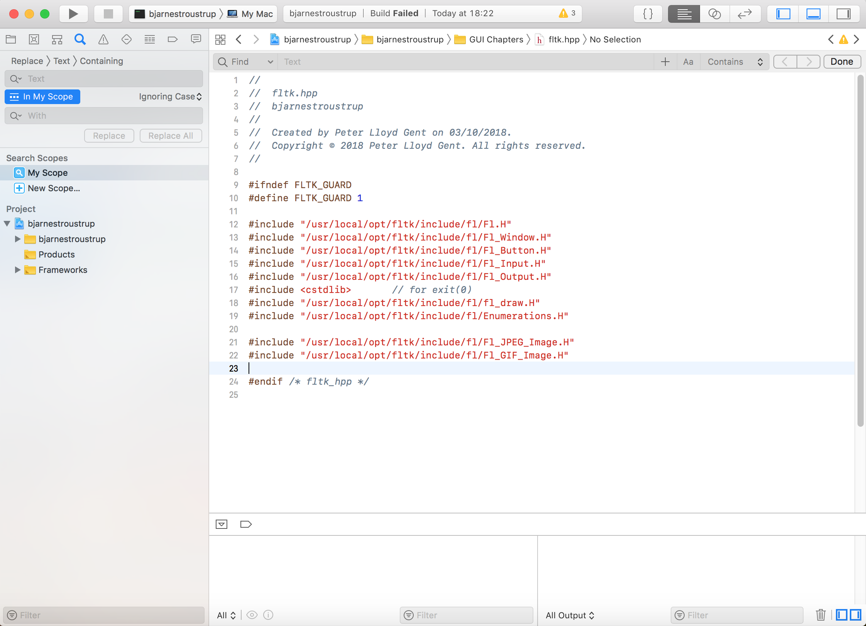Select My Scope in Search Scopes
Image resolution: width=866 pixels, height=626 pixels.
[x=104, y=173]
